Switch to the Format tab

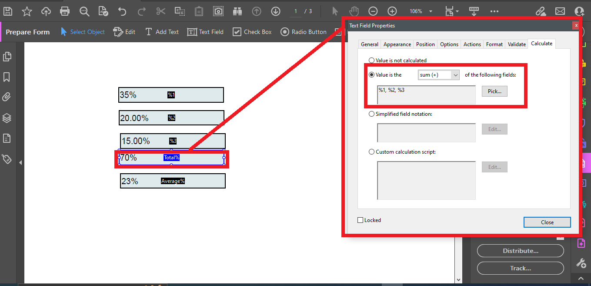494,44
